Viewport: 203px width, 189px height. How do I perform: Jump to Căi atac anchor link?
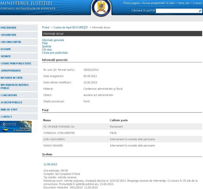47,50
